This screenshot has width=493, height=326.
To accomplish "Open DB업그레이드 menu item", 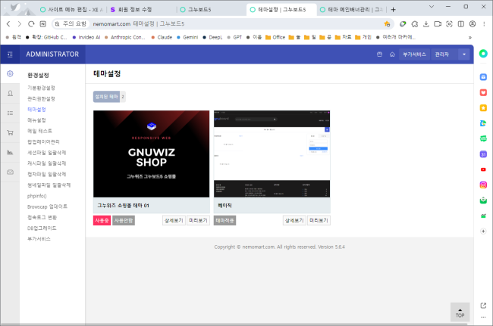I will click(42, 228).
